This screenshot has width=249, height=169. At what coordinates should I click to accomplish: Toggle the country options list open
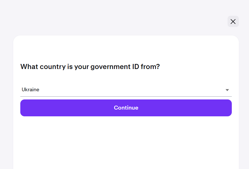point(227,90)
